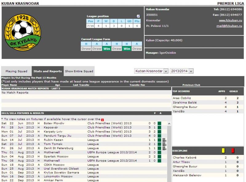Click green pitch icon for Botev Plovdiv match
The width and height of the screenshot is (246, 182).
(x=159, y=123)
